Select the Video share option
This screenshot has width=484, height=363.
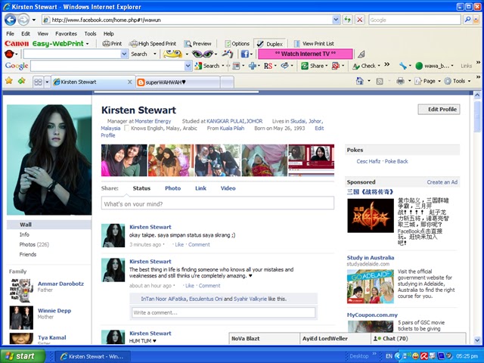click(x=228, y=188)
